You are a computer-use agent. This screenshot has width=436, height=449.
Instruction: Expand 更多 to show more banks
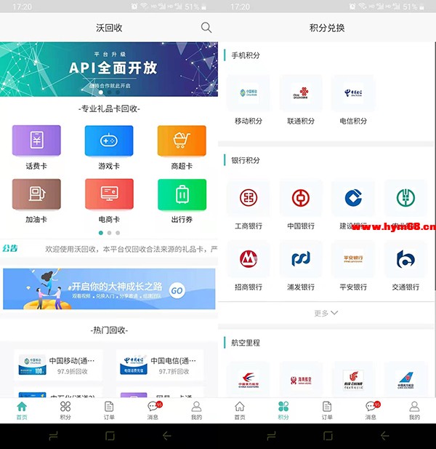(326, 313)
